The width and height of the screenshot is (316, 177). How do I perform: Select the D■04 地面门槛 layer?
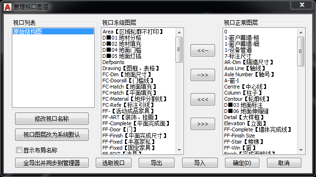[x=122, y=50]
